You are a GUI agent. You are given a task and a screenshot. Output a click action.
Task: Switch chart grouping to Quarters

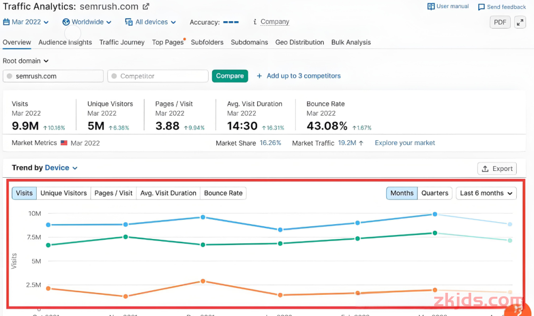point(435,193)
